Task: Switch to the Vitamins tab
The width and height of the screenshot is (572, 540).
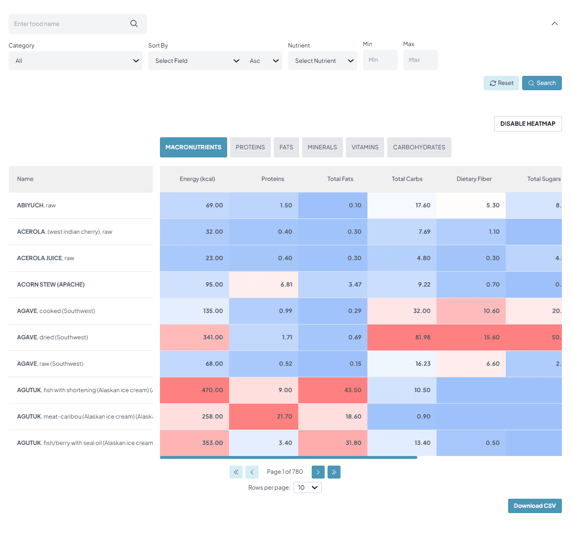Action: tap(365, 148)
